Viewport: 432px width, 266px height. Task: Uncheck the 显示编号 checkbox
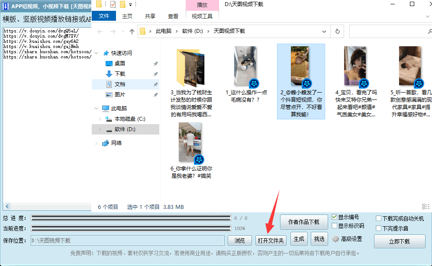pyautogui.click(x=334, y=217)
